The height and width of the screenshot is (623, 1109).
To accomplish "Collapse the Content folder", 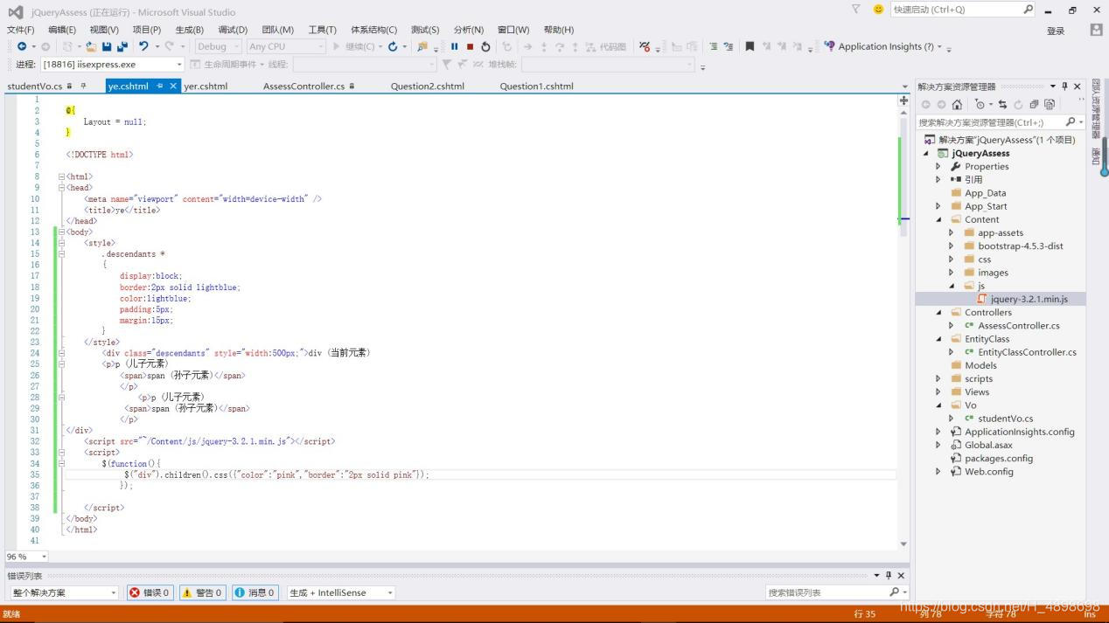I will coord(938,220).
